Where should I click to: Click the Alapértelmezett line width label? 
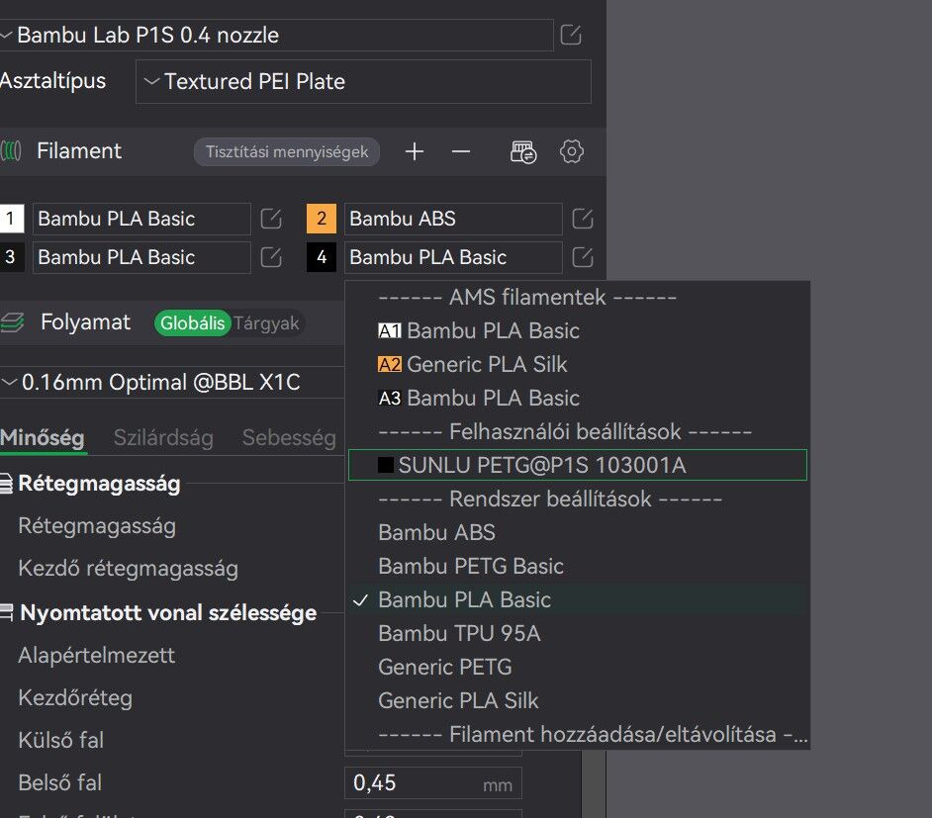(96, 655)
